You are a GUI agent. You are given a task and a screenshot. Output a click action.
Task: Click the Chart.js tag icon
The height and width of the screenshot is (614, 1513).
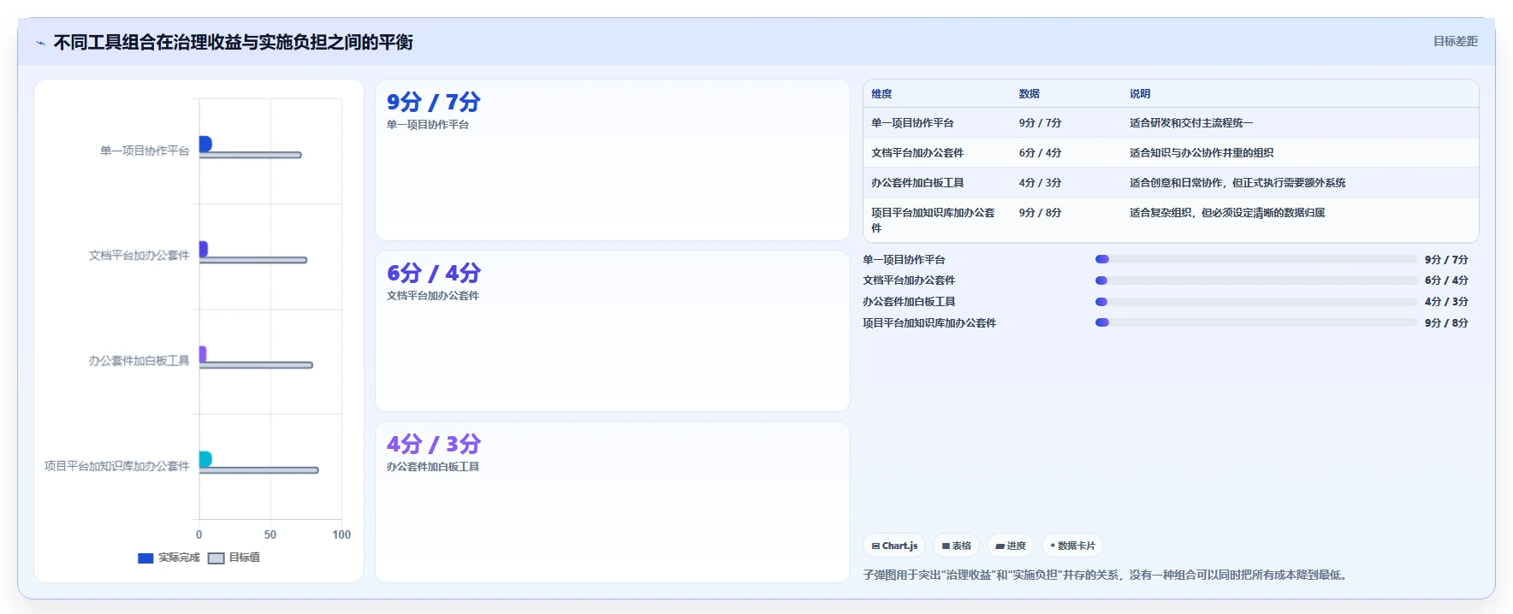click(875, 546)
